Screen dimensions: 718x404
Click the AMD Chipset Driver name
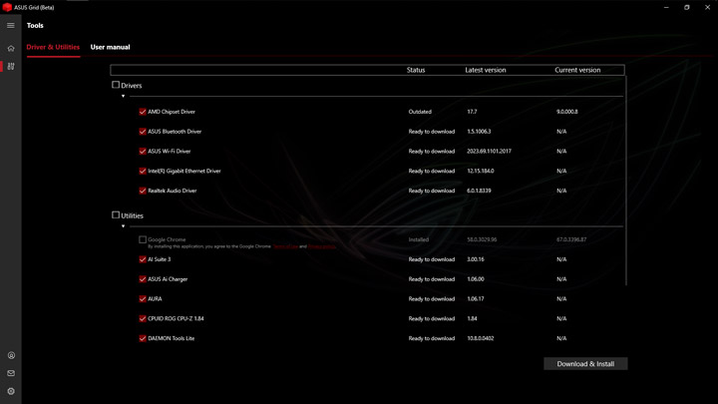[x=172, y=112]
